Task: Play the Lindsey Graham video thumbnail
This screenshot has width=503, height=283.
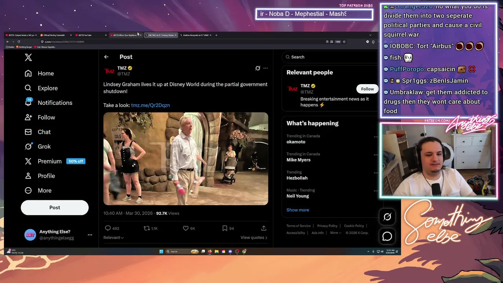Action: point(186,159)
